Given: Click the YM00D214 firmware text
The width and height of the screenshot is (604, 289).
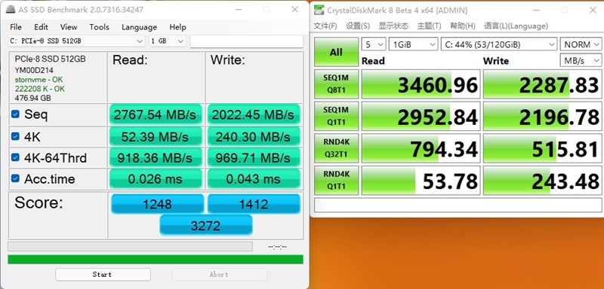Looking at the screenshot, I should click(34, 70).
